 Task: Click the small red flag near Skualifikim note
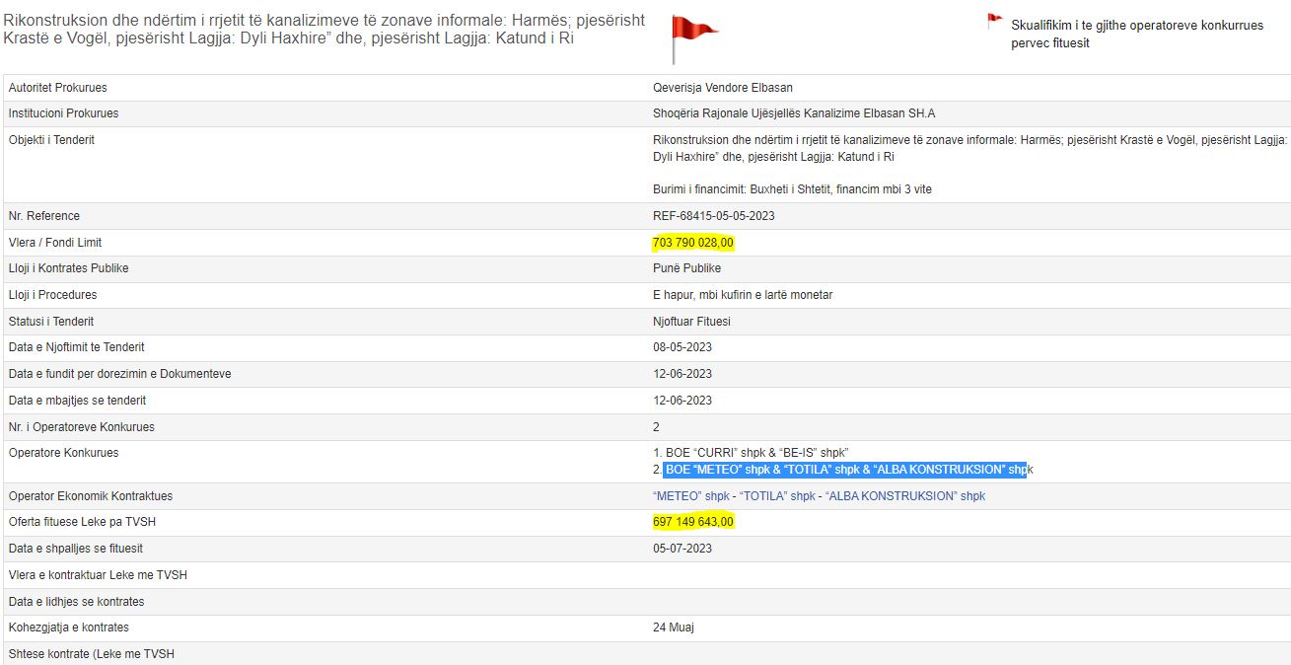point(994,22)
